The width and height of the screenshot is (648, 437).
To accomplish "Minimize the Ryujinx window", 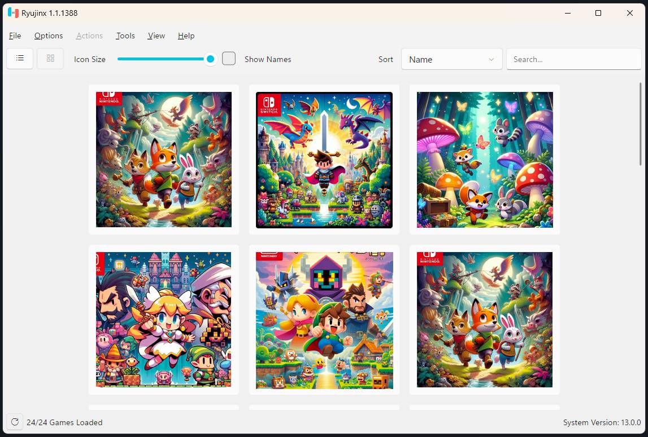I will click(568, 13).
